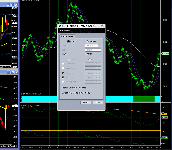The image size is (172, 150).
Task: Enable the Lower Bound checkbox
Action: click(63, 64)
